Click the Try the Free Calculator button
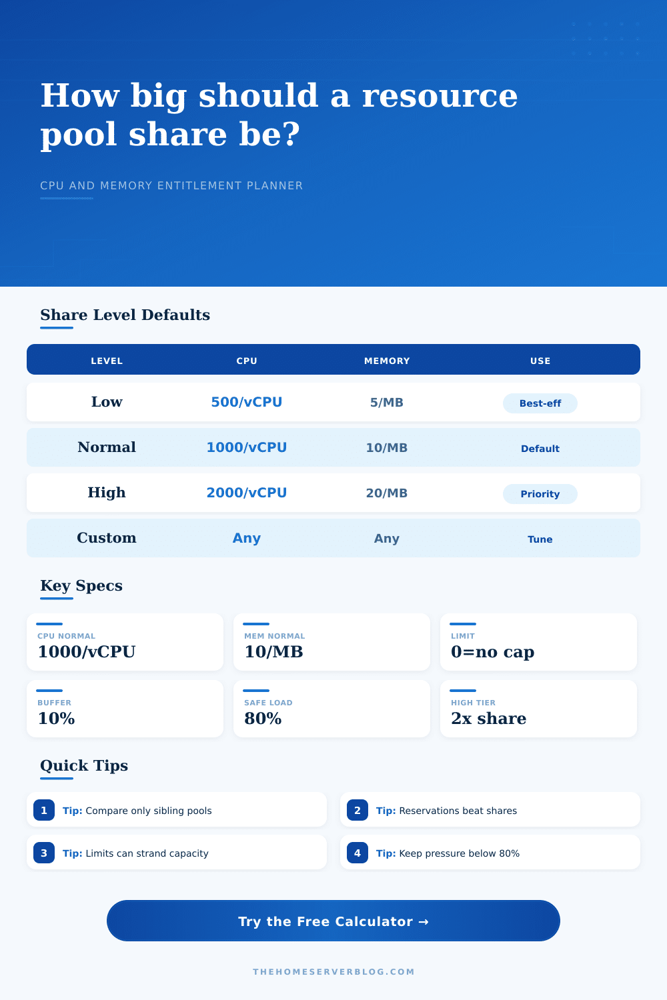Image resolution: width=667 pixels, height=1000 pixels. coord(333,921)
